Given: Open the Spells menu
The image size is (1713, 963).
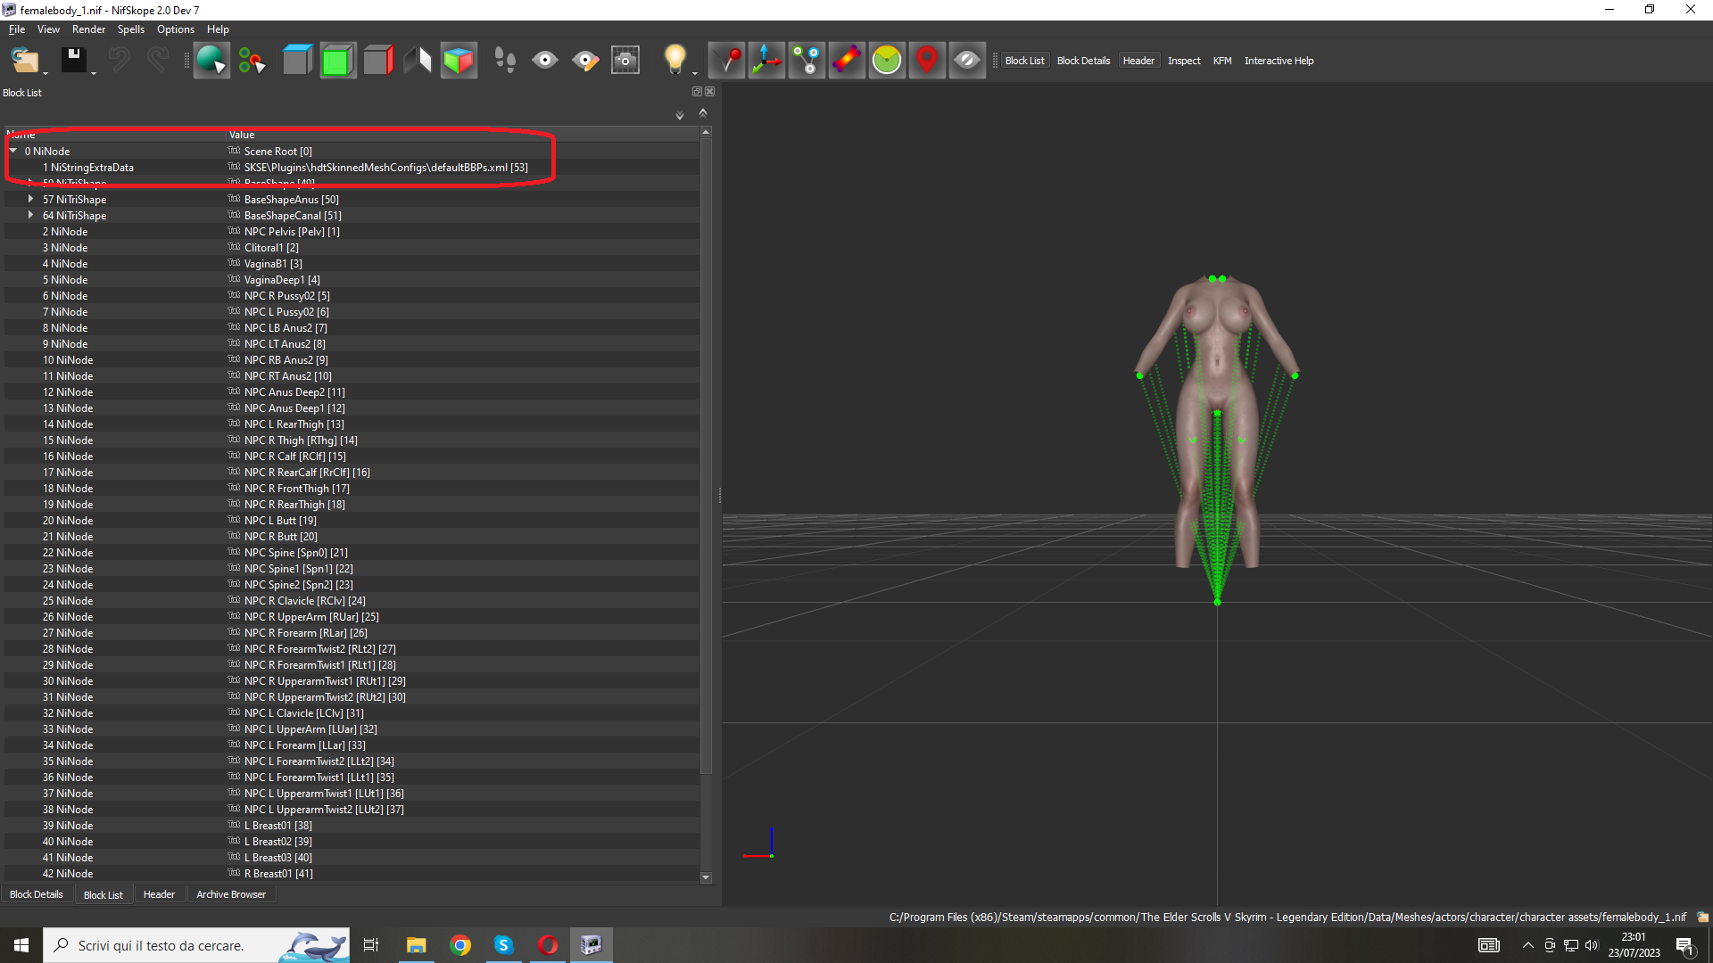Looking at the screenshot, I should click(131, 29).
